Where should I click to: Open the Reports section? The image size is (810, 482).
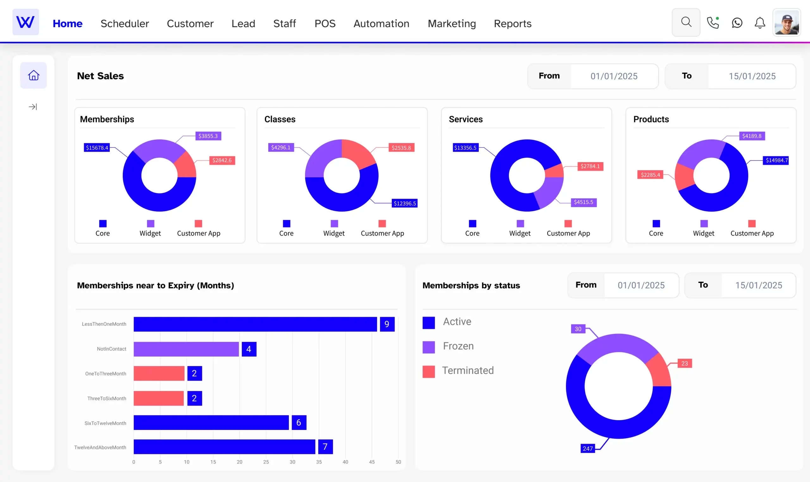point(513,23)
